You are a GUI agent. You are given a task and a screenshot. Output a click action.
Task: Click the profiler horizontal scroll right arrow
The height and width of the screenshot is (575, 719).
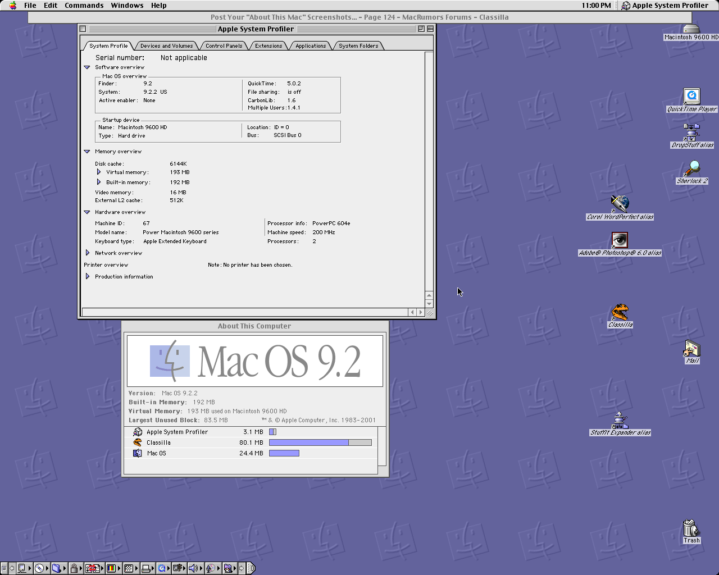420,312
